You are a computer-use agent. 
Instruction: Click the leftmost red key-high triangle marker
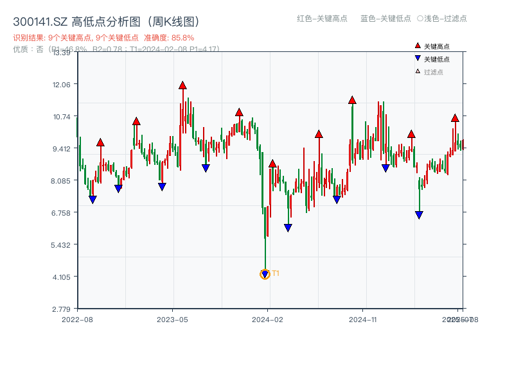click(100, 142)
